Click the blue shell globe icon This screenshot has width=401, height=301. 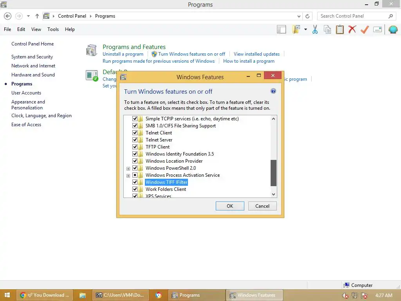tap(393, 29)
